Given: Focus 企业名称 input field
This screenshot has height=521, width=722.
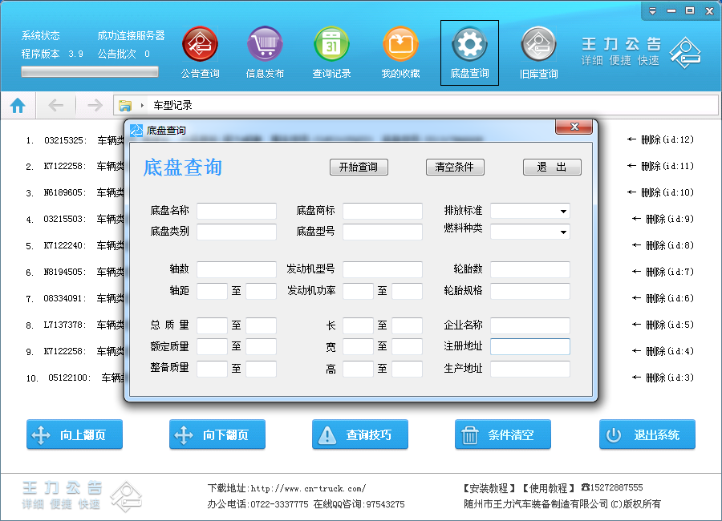Looking at the screenshot, I should (x=530, y=326).
